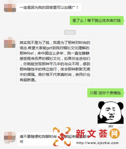Open the panda-face meme sticker

111,115
